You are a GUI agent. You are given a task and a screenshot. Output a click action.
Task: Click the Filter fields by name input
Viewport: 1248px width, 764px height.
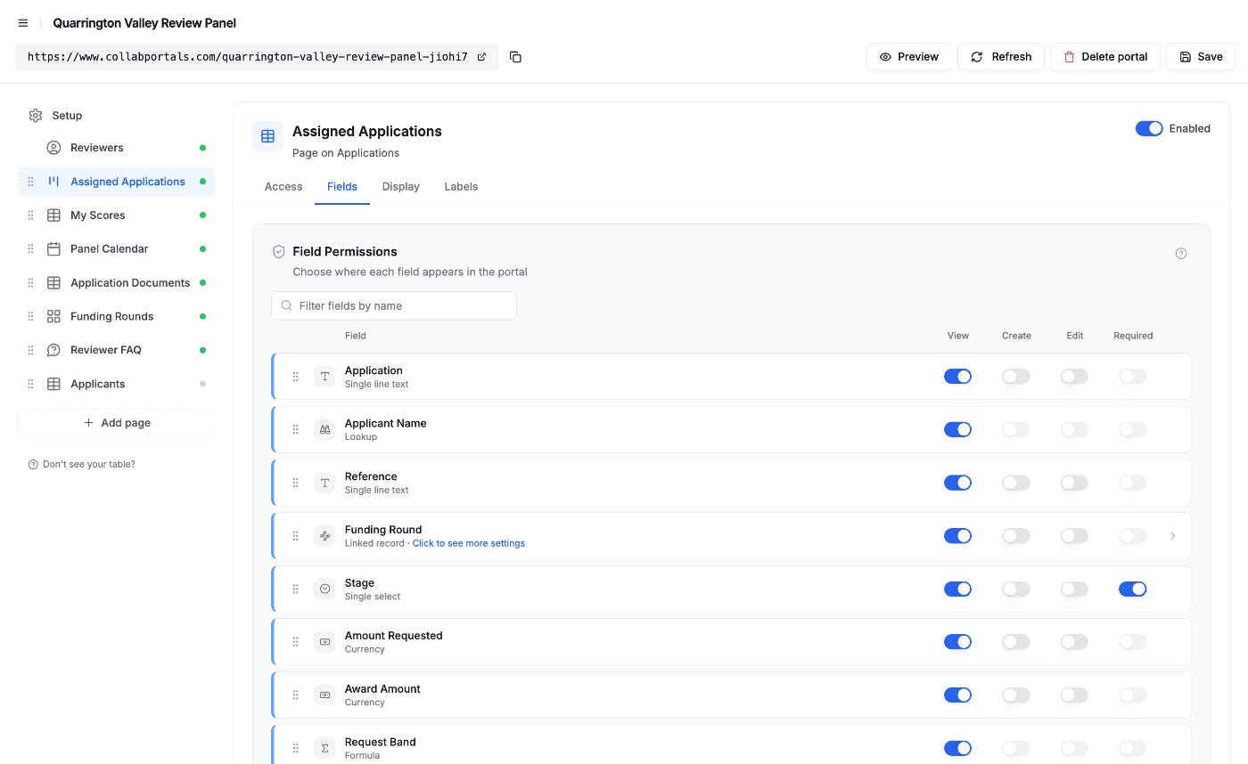tap(394, 305)
